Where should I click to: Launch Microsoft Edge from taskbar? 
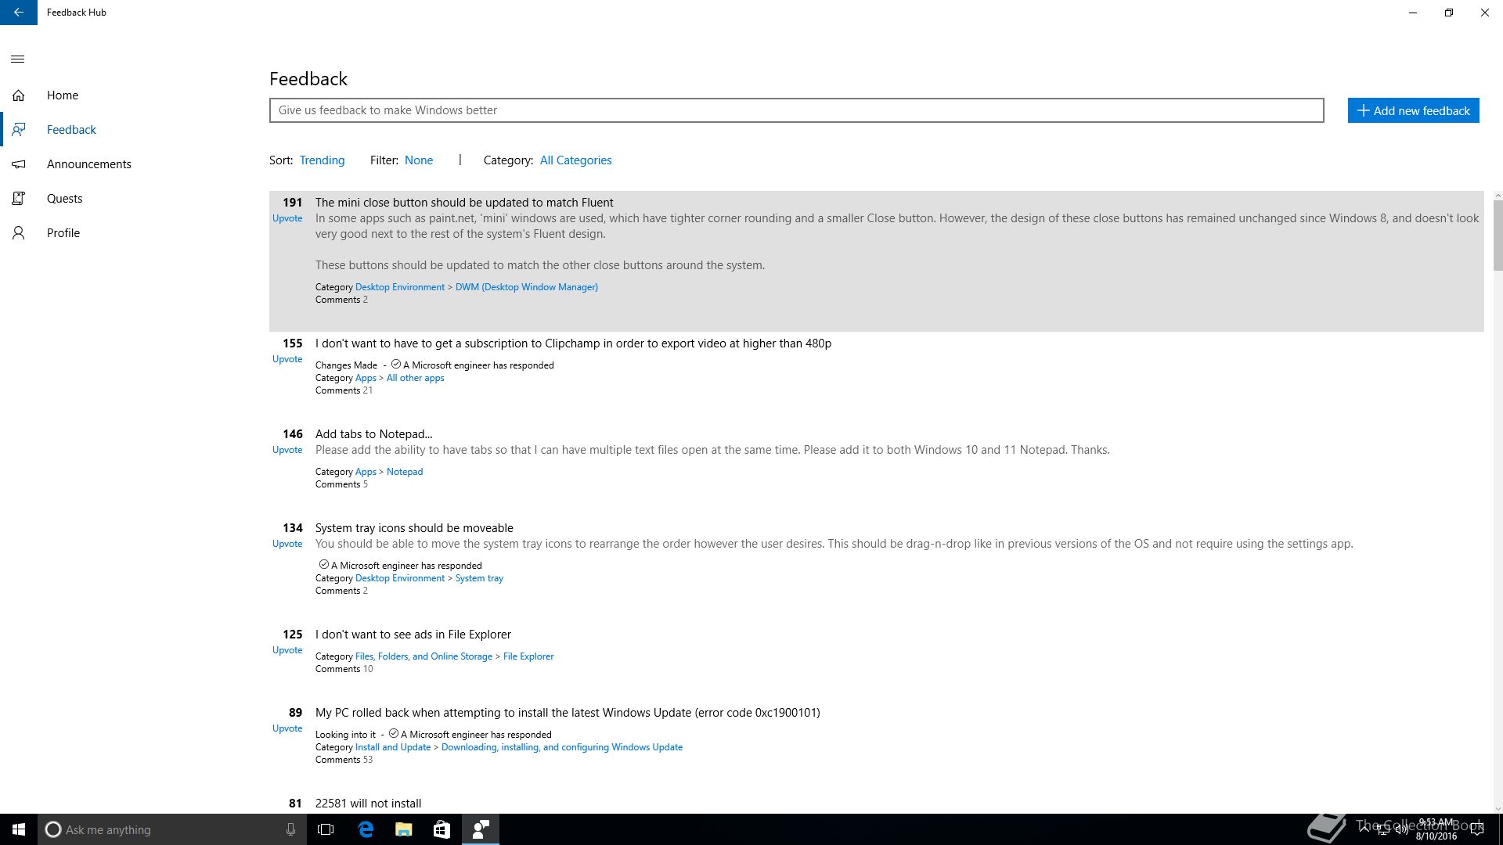point(366,829)
